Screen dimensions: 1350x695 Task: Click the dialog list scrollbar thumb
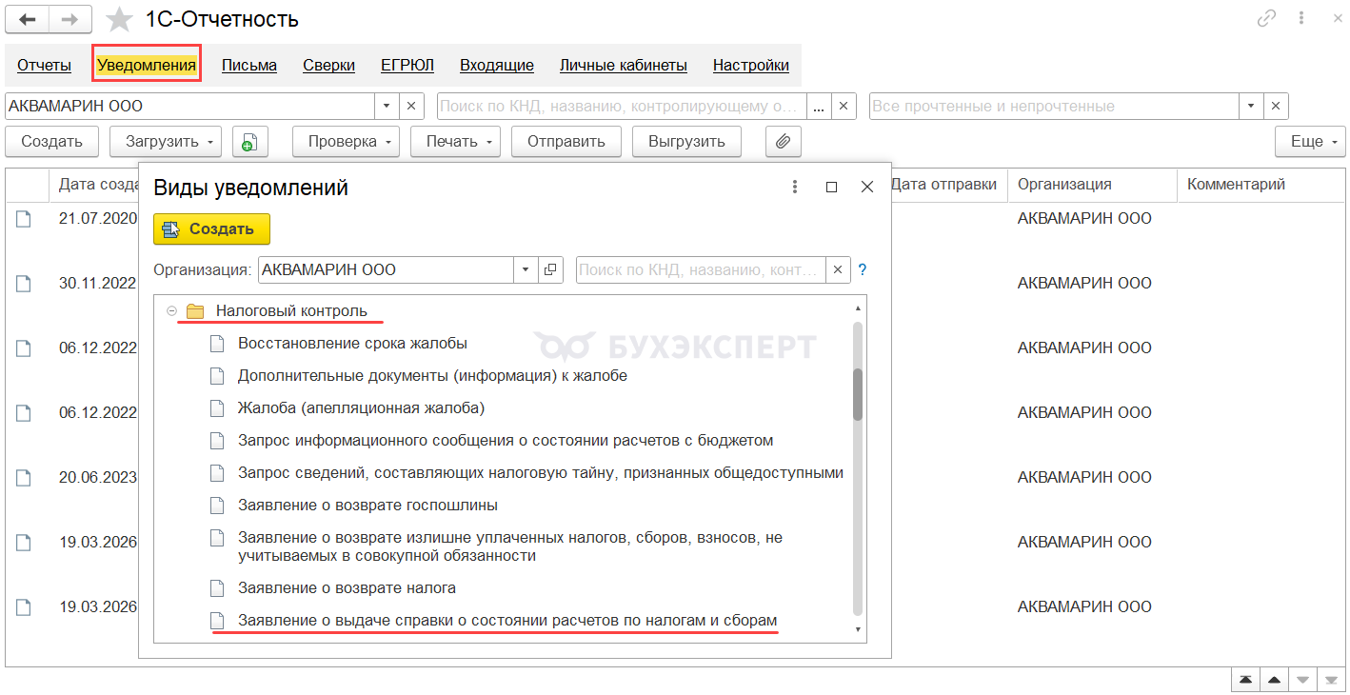(858, 393)
